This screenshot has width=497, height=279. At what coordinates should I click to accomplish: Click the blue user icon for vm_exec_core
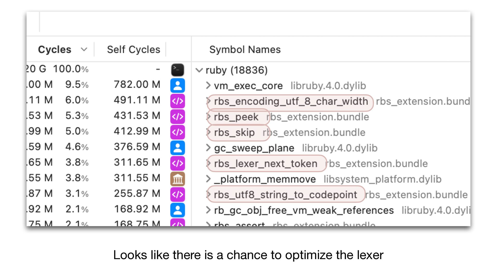(x=177, y=86)
